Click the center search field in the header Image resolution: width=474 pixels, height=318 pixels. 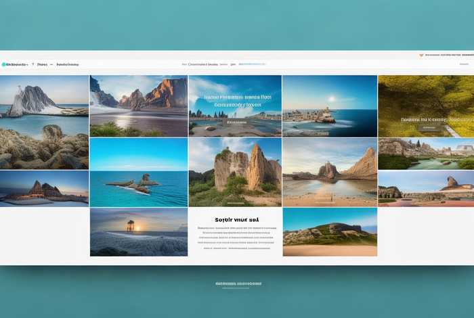click(x=203, y=64)
